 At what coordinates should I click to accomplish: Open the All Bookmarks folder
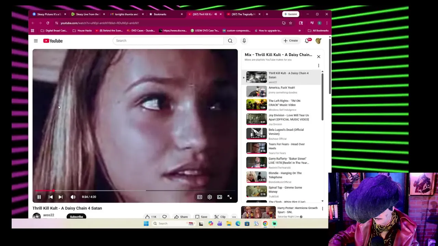(318, 31)
